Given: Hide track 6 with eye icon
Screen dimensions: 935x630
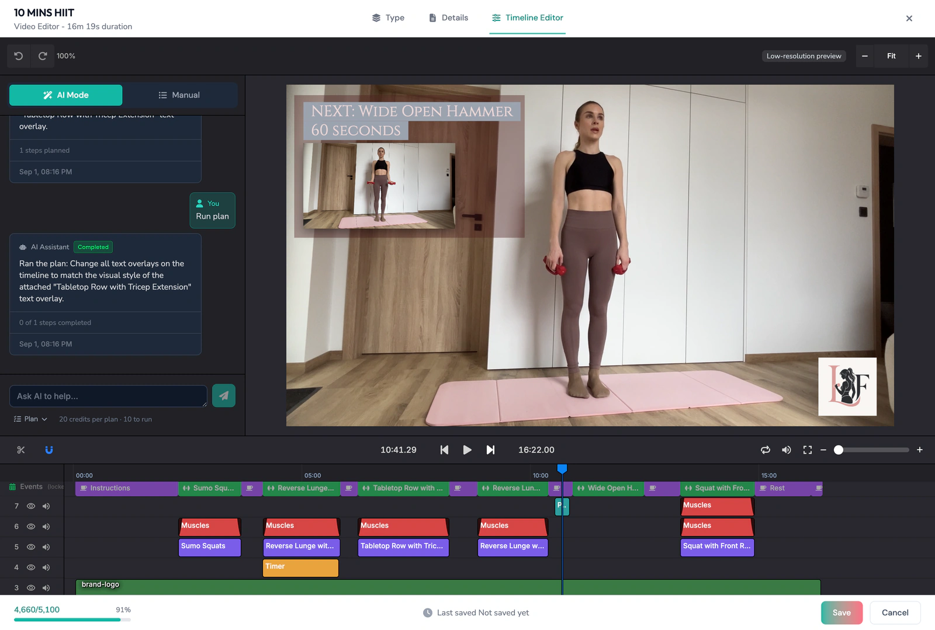Looking at the screenshot, I should 31,527.
